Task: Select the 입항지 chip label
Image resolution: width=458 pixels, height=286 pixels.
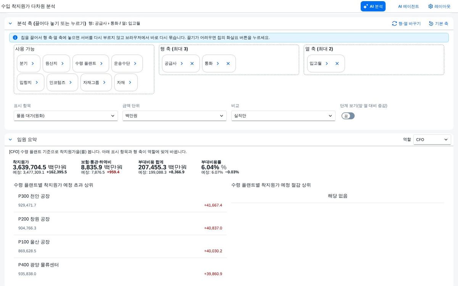Action: pyautogui.click(x=25, y=82)
